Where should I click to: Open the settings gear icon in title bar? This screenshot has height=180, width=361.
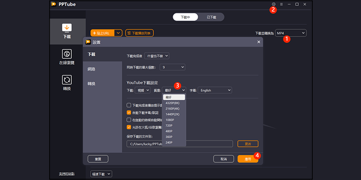(273, 4)
